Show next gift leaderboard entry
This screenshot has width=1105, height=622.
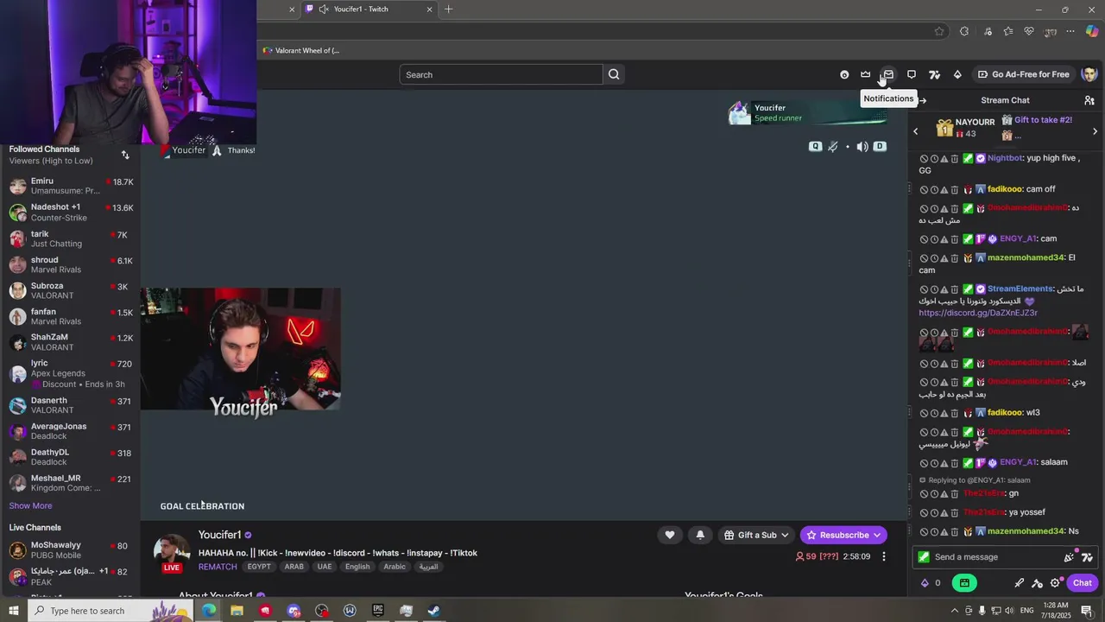(1095, 131)
